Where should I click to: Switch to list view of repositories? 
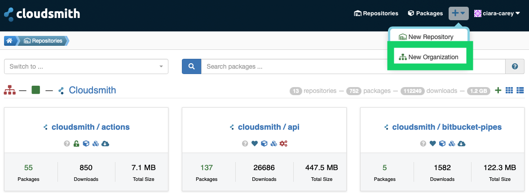click(x=520, y=91)
